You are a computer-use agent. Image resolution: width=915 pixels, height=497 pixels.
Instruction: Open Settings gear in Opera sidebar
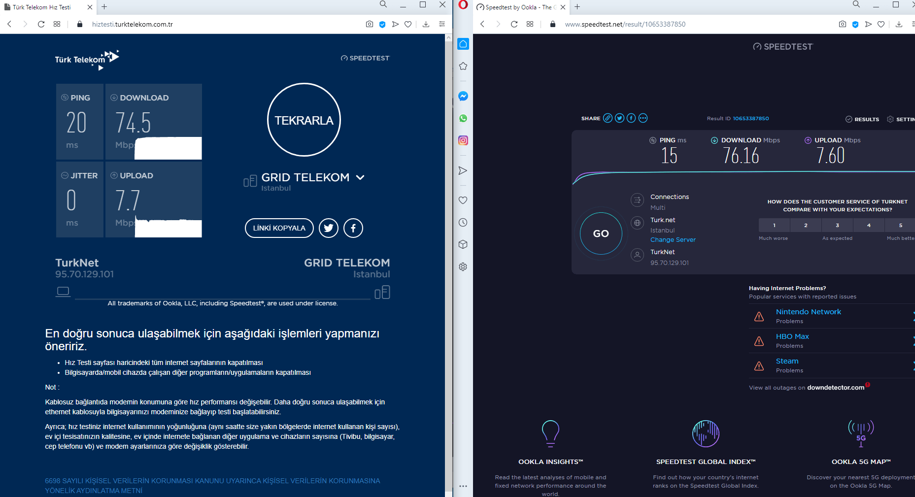[x=463, y=266]
